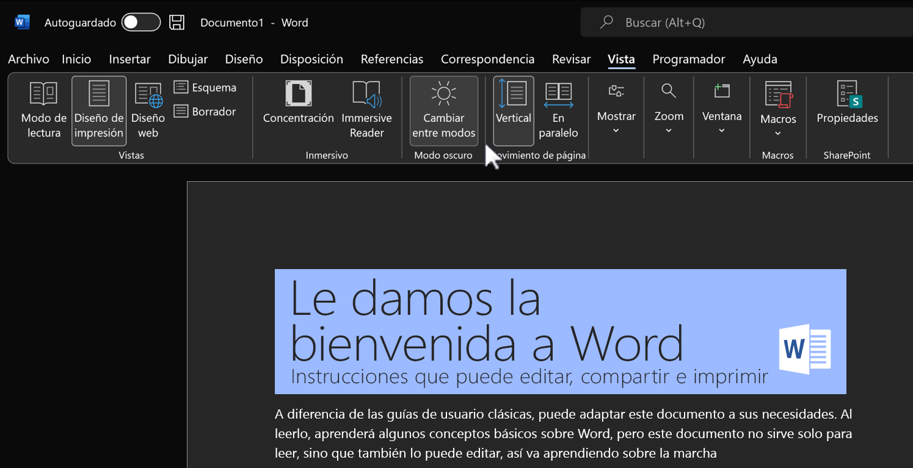Go to the Dibujar tab
Viewport: 913px width, 468px height.
click(188, 59)
